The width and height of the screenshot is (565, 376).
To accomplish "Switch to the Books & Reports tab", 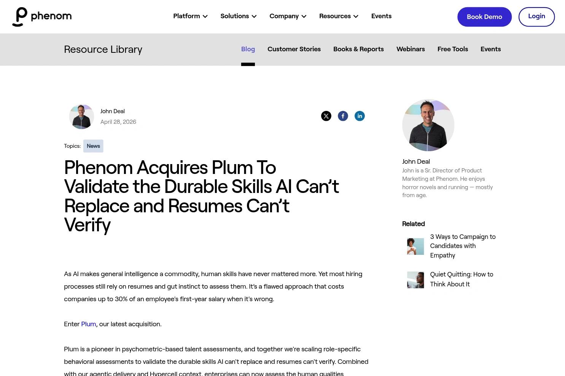I will [358, 49].
